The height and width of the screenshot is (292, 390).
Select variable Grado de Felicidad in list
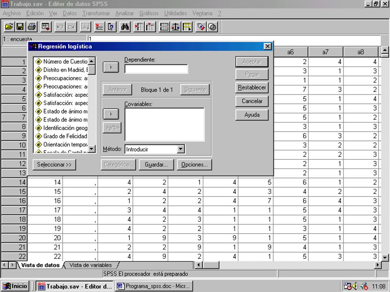(x=62, y=136)
